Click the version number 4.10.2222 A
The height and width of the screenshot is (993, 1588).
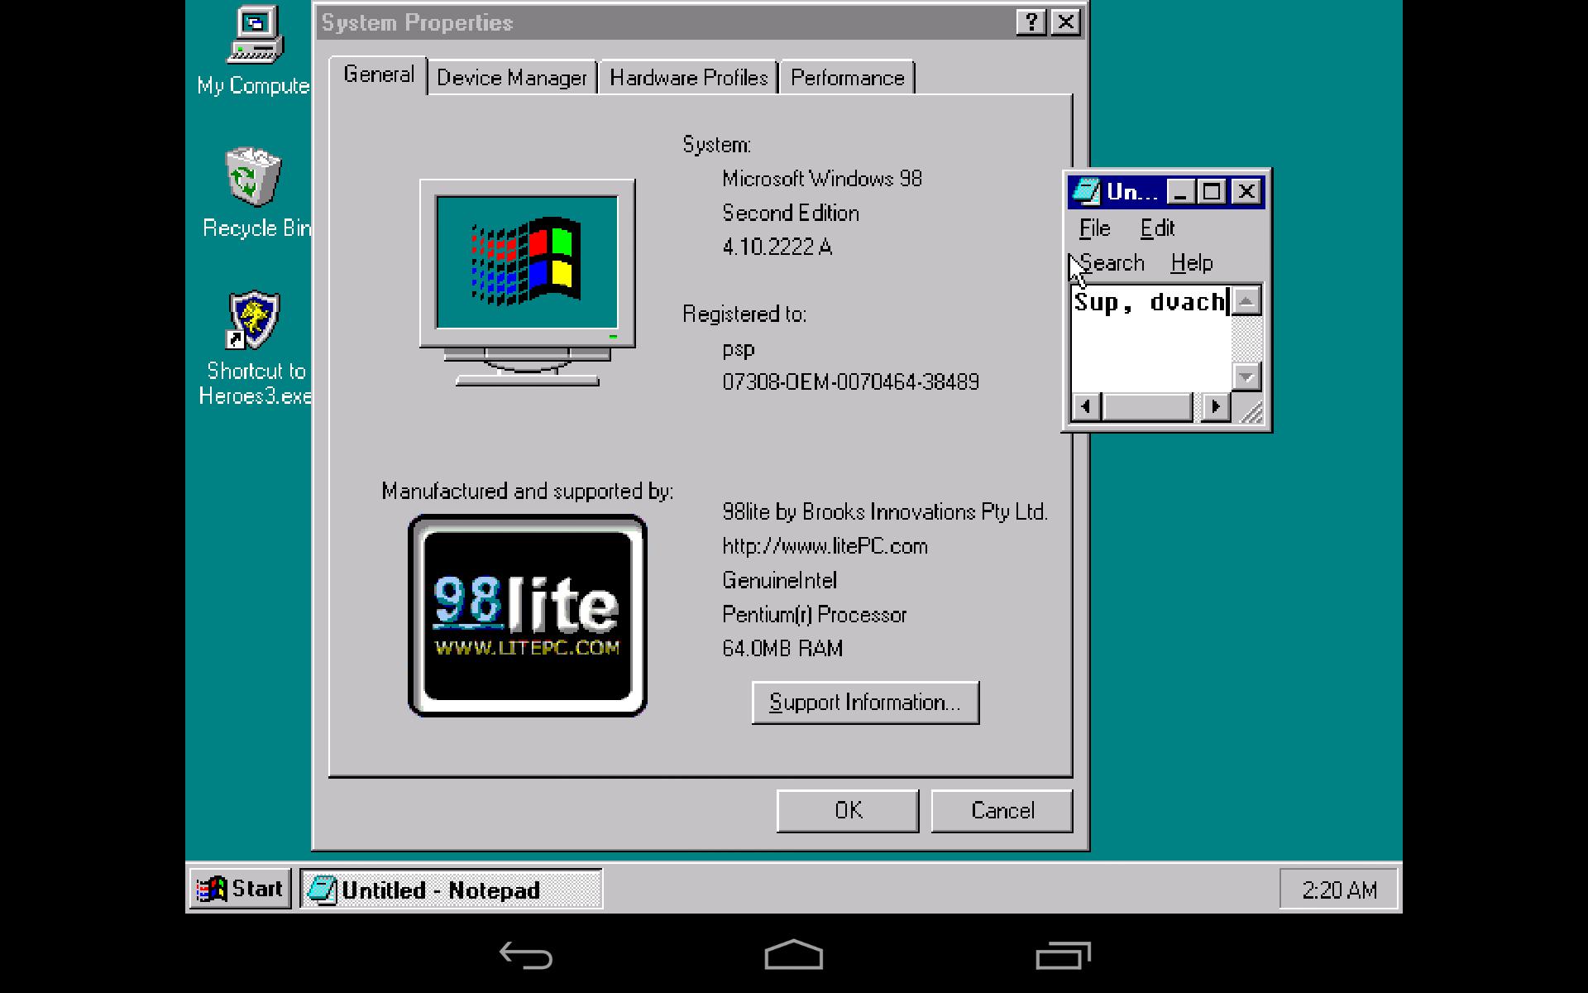click(x=777, y=247)
